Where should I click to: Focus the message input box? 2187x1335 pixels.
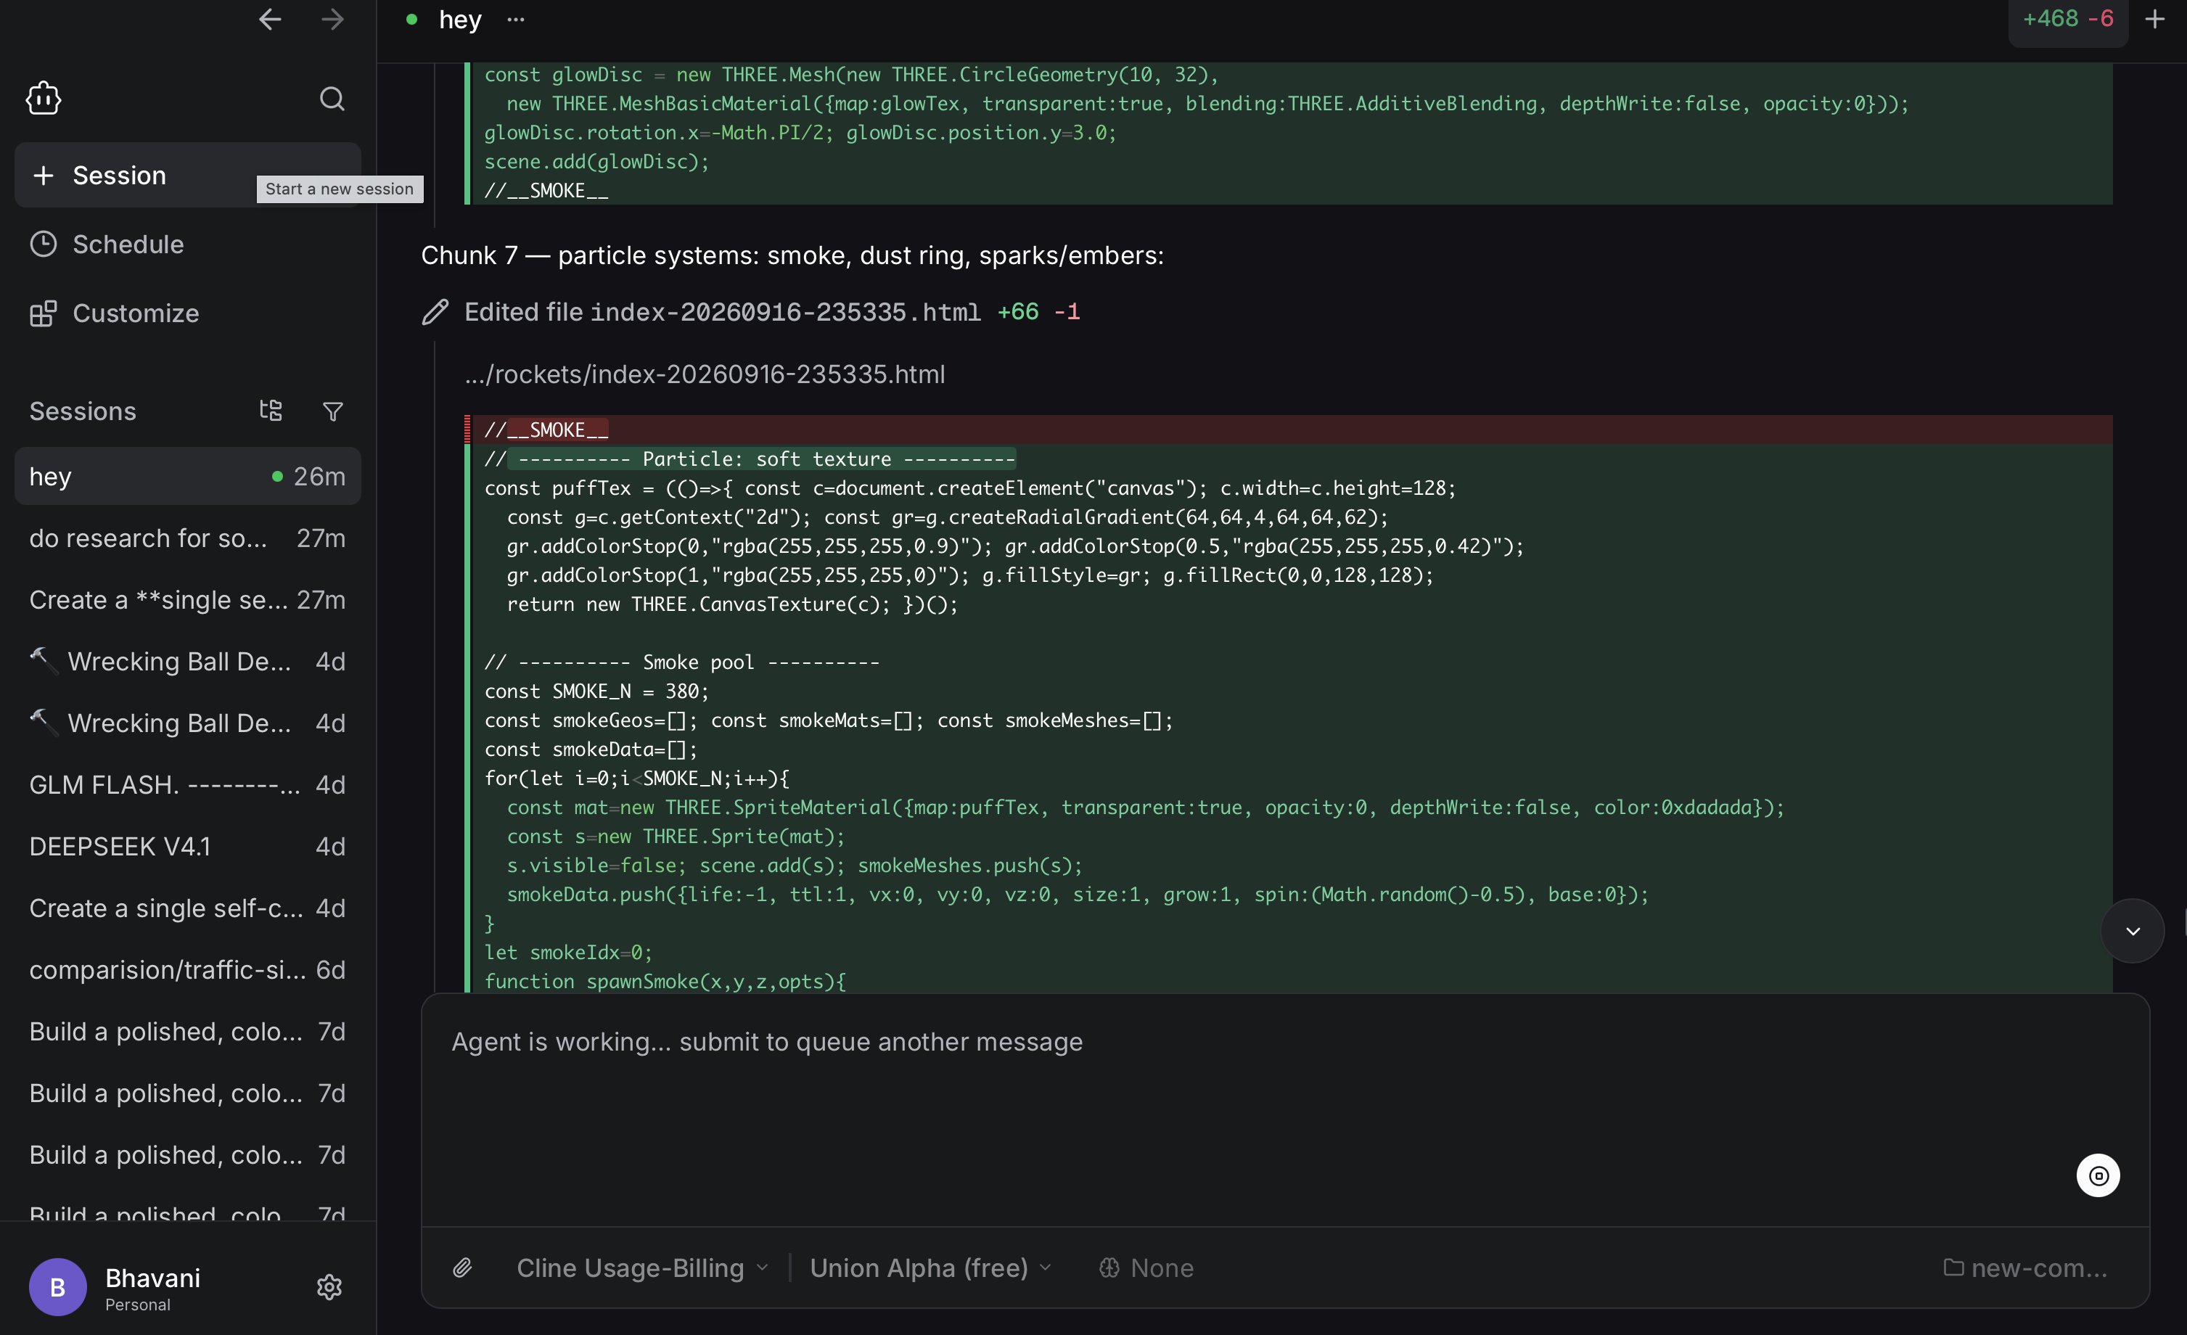[1284, 1109]
